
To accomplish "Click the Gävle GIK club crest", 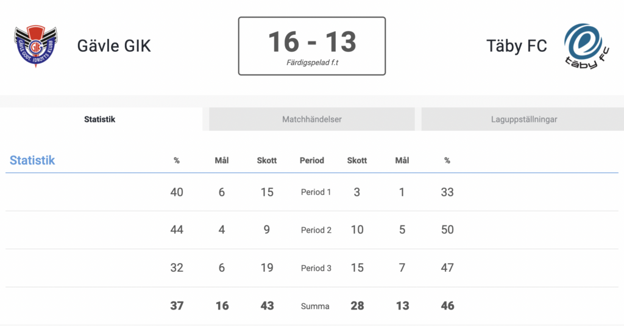I will pyautogui.click(x=36, y=46).
